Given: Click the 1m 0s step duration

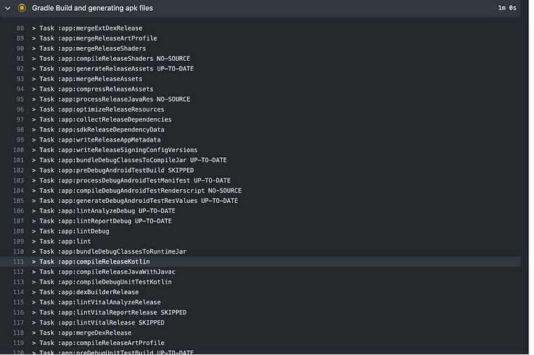Looking at the screenshot, I should [506, 8].
